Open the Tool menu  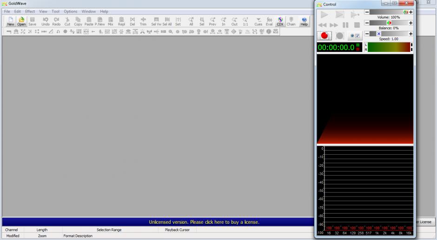[55, 12]
